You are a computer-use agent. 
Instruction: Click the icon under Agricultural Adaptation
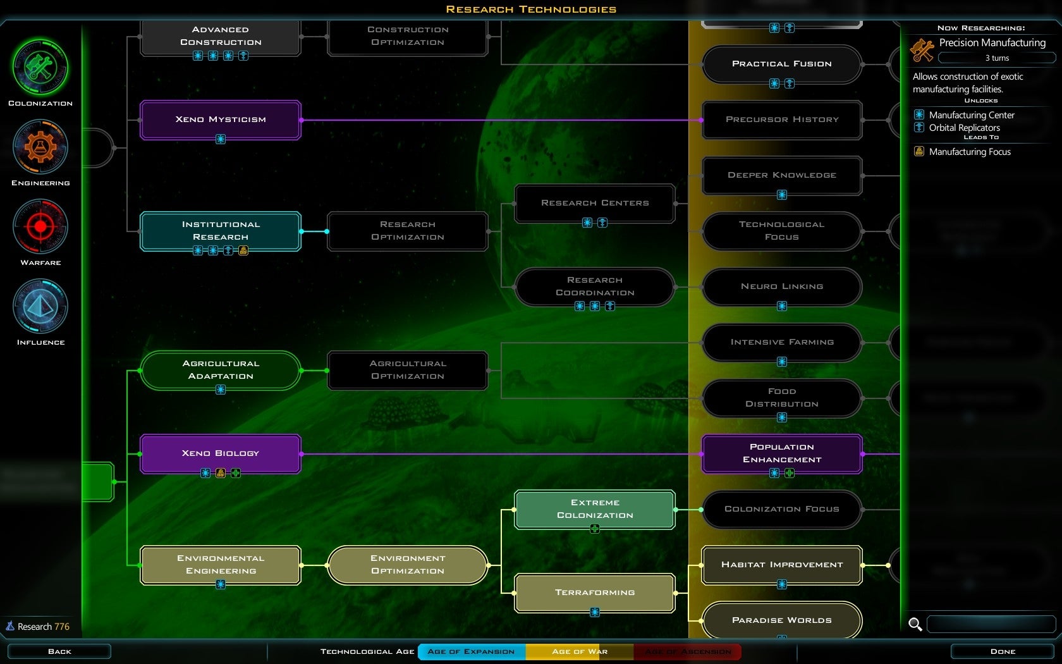[x=221, y=390]
